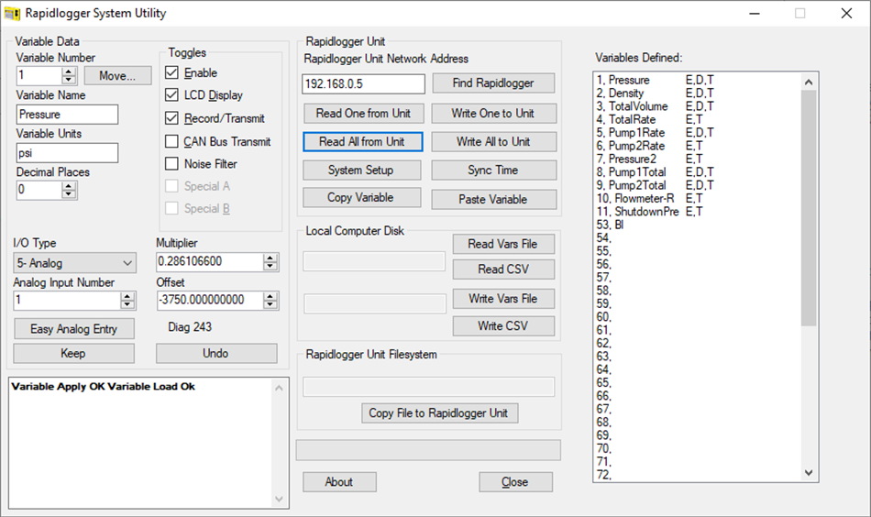
Task: Increase Decimal Places with up arrow
Action: (x=69, y=186)
